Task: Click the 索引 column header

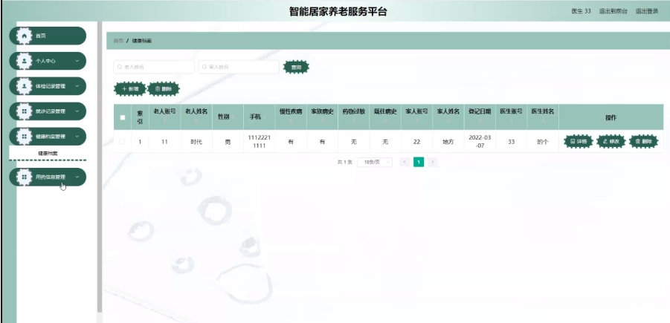Action: click(140, 117)
